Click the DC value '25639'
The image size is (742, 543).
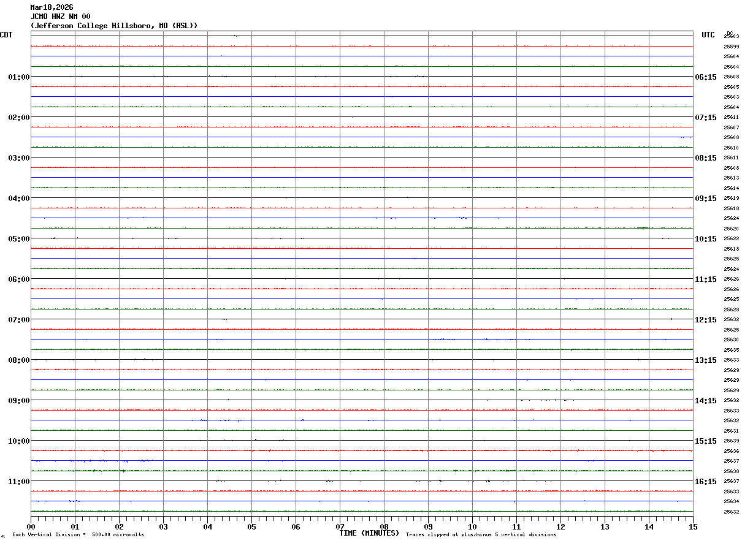click(731, 441)
